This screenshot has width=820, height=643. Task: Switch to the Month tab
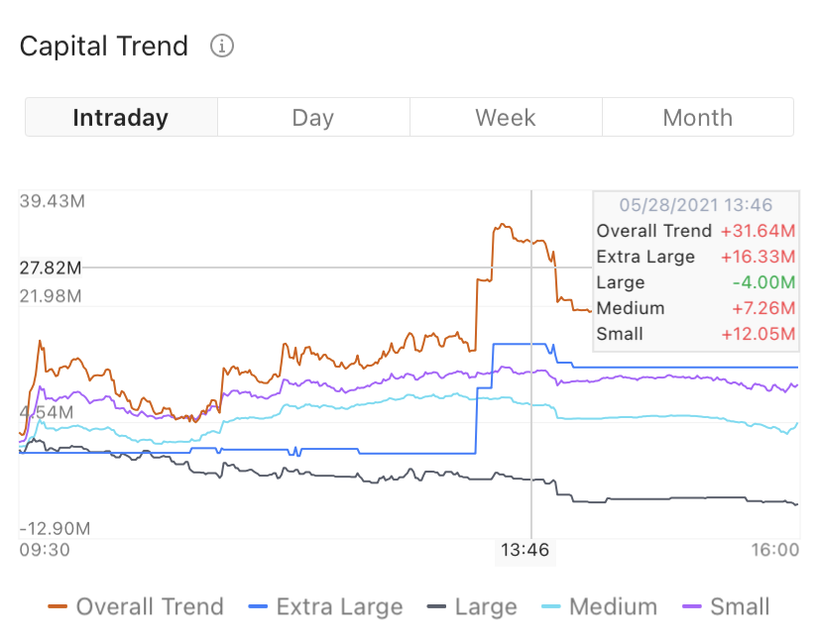(698, 117)
